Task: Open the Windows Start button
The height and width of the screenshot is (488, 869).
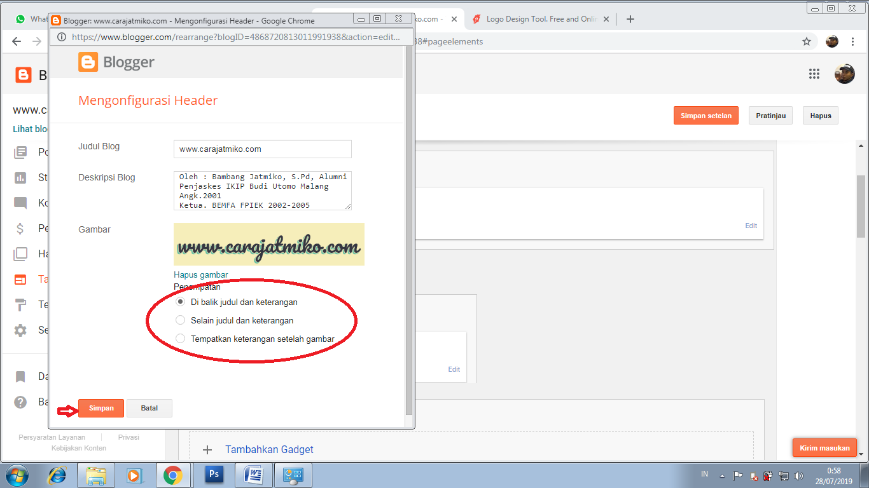Action: coord(17,475)
